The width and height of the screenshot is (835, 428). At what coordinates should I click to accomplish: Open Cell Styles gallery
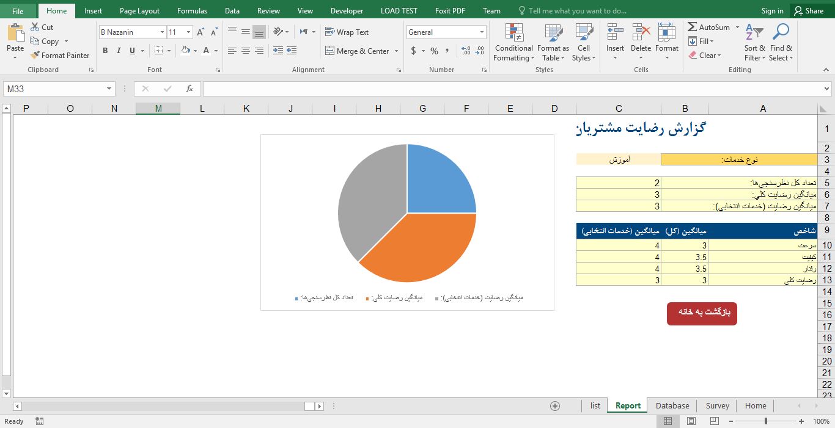(584, 43)
